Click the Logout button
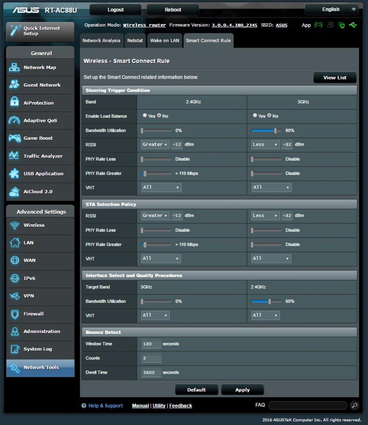This screenshot has height=425, width=368. (x=115, y=10)
